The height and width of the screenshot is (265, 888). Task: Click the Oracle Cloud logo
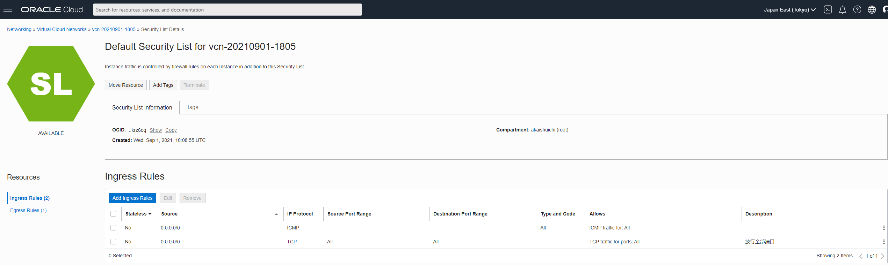tap(52, 9)
